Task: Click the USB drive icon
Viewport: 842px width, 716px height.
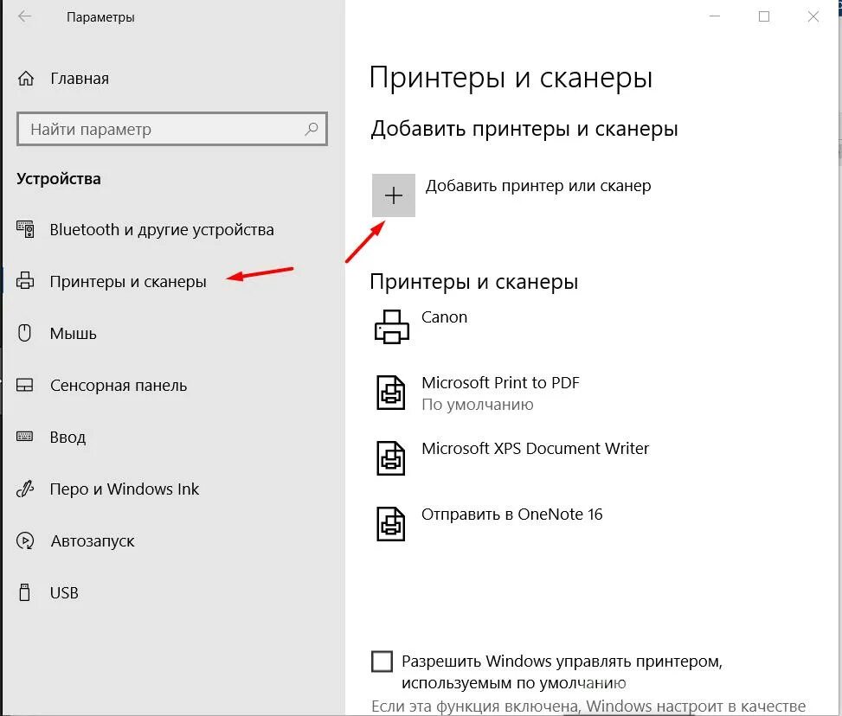Action: pos(24,592)
